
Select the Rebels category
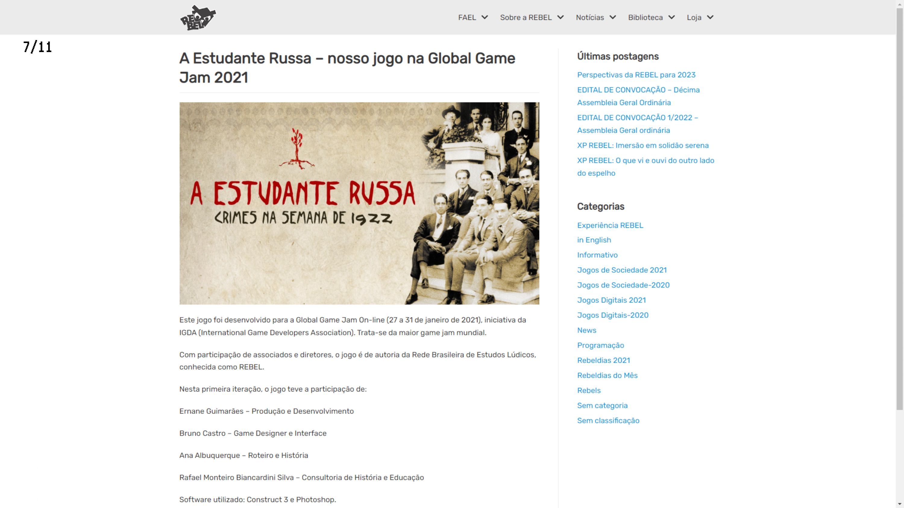589,390
